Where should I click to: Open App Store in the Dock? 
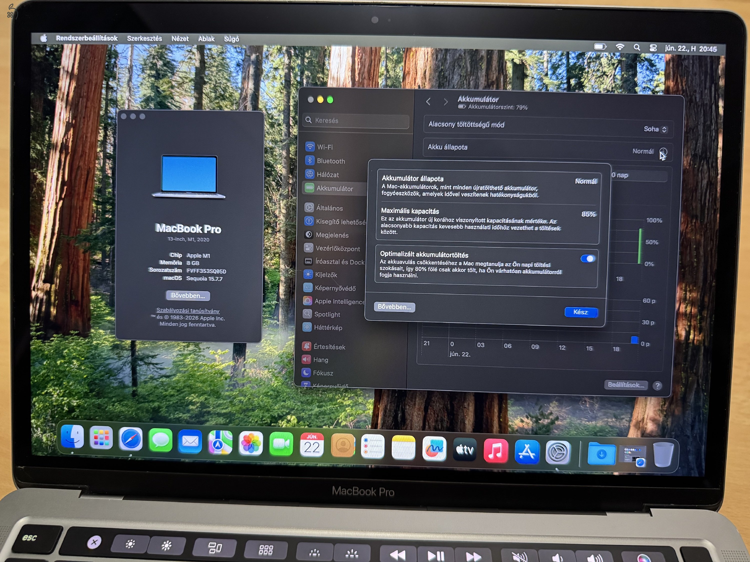coord(527,452)
